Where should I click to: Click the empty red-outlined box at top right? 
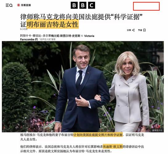pyautogui.click(x=146, y=6)
